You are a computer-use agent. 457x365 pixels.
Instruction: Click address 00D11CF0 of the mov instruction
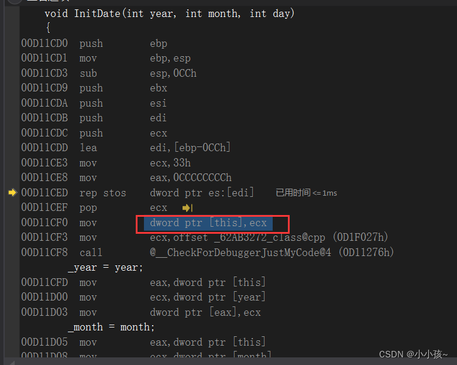44,223
